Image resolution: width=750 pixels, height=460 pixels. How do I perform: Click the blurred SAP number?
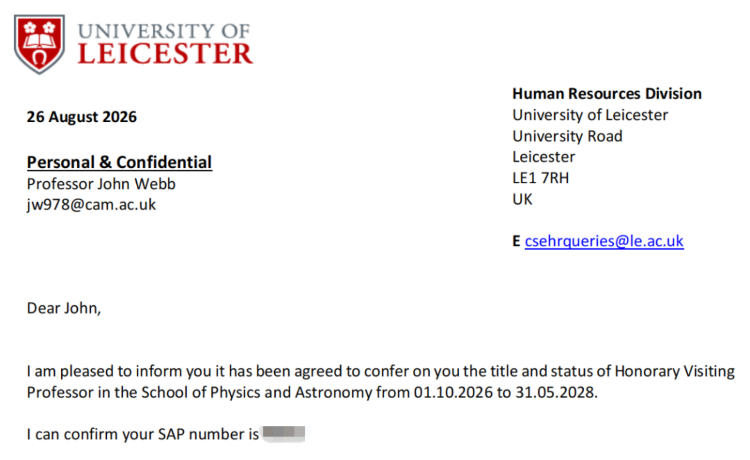[284, 433]
